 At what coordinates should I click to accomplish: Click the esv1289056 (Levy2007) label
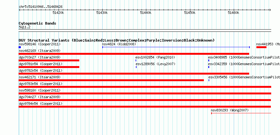[155, 64]
